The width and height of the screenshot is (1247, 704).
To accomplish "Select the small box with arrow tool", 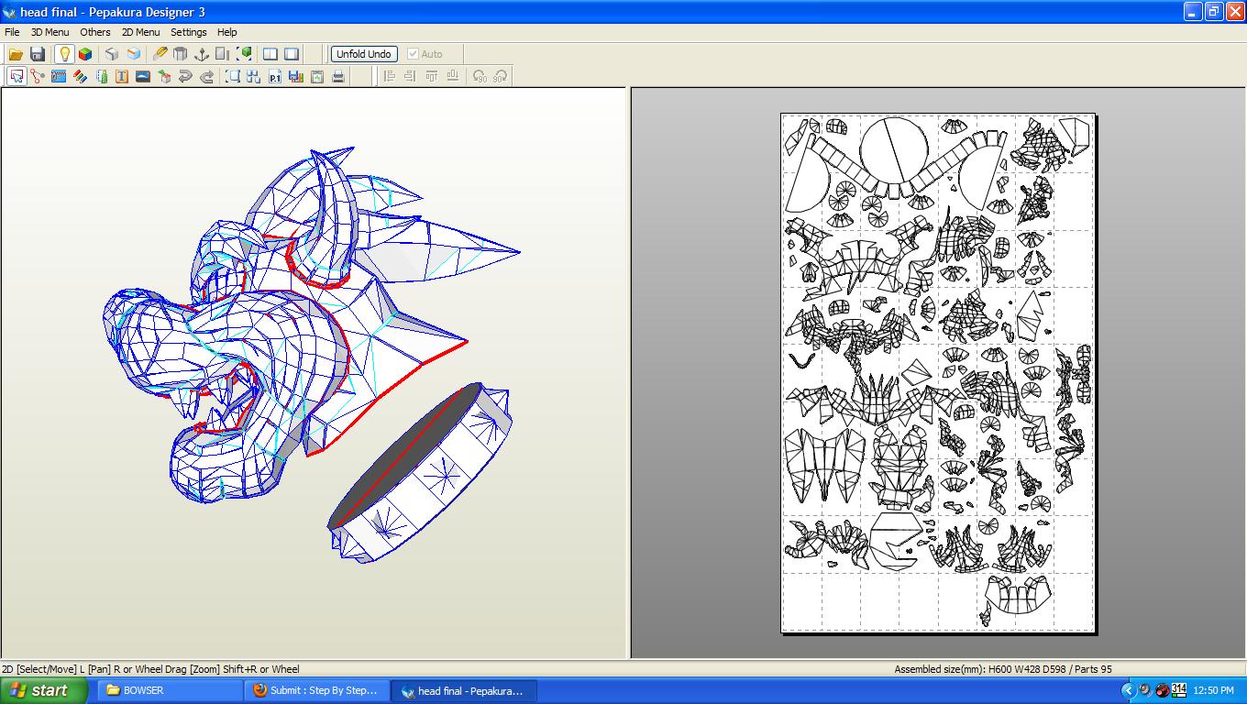I will coord(164,76).
